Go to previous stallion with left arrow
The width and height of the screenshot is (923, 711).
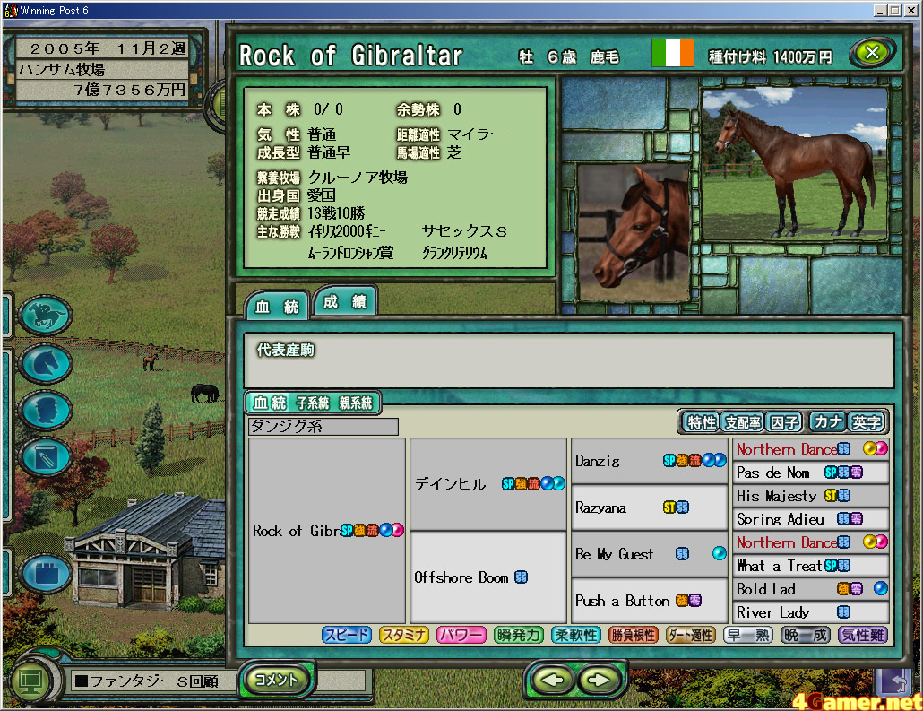(552, 681)
